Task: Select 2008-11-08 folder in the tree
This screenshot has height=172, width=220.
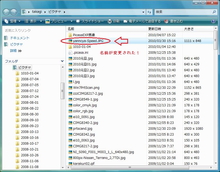Action: pos(29,167)
